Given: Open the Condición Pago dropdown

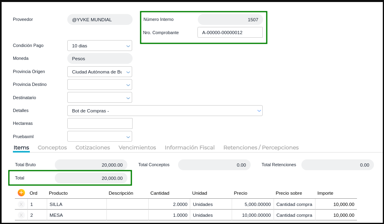Looking at the screenshot, I should tap(100, 46).
